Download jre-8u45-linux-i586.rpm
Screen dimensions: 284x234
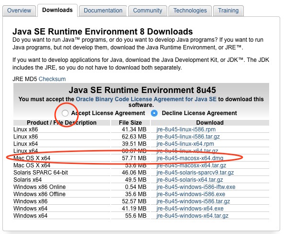(186, 129)
